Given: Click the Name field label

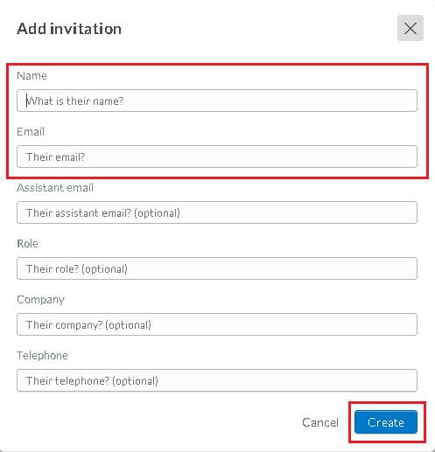Looking at the screenshot, I should click(32, 76).
